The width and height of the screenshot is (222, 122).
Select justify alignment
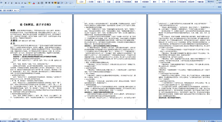click(55, 3)
